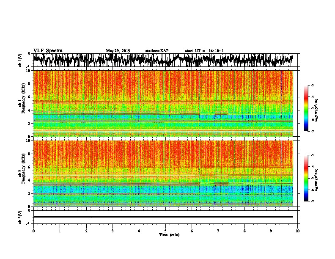Image resolution: width=335 pixels, height=259 pixels.
Task: Click the ch.1 waveform voltage trace panel
Action: [166, 60]
